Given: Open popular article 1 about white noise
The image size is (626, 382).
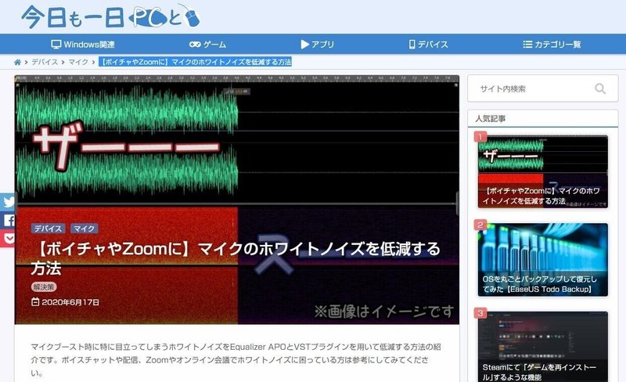Looking at the screenshot, I should click(x=542, y=171).
